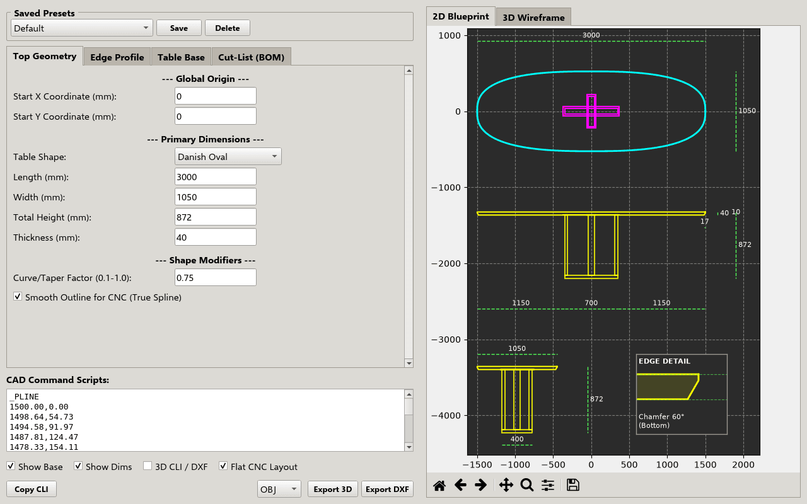This screenshot has height=504, width=807.
Task: Open the Table Shape dropdown
Action: coord(228,156)
